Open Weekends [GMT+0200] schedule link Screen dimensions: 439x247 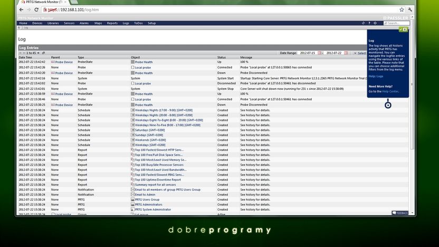(150, 140)
